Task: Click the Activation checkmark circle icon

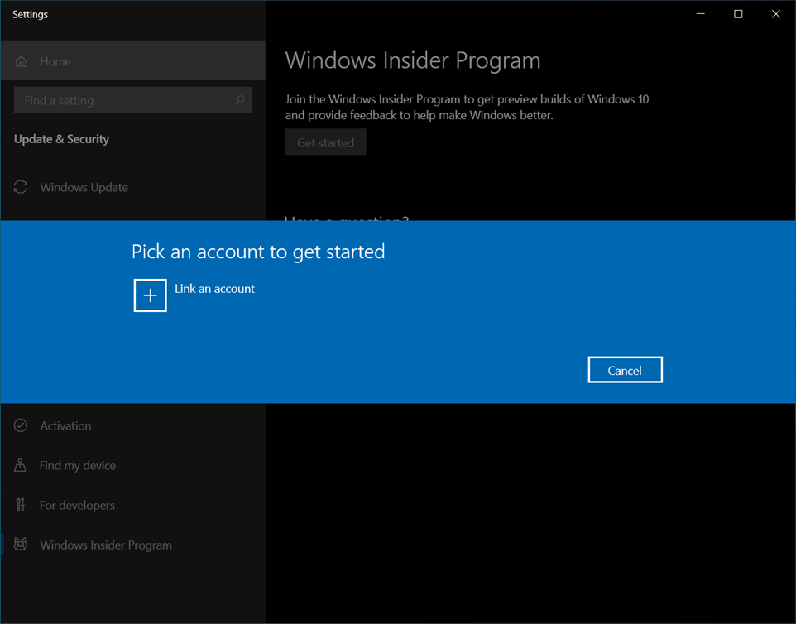Action: [21, 426]
